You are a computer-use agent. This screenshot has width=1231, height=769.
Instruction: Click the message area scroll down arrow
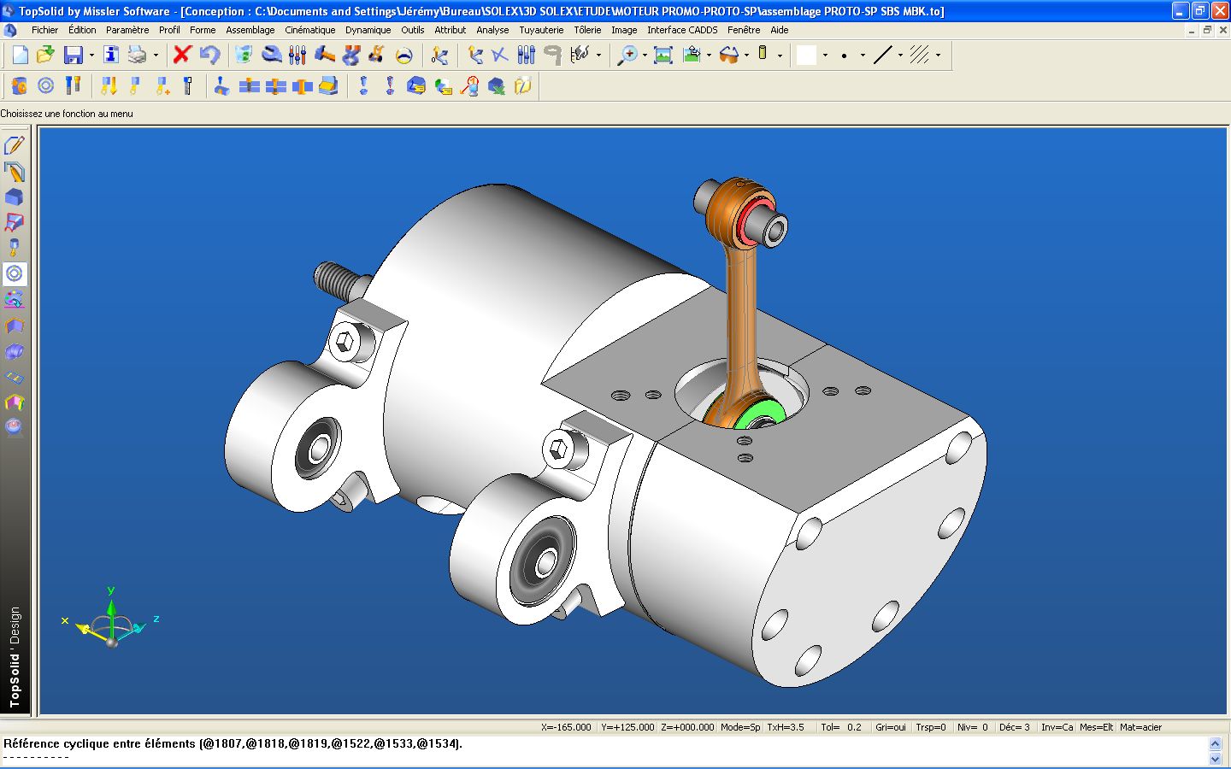pos(1216,760)
